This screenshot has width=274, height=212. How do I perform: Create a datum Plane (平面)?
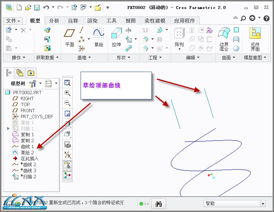click(x=69, y=38)
